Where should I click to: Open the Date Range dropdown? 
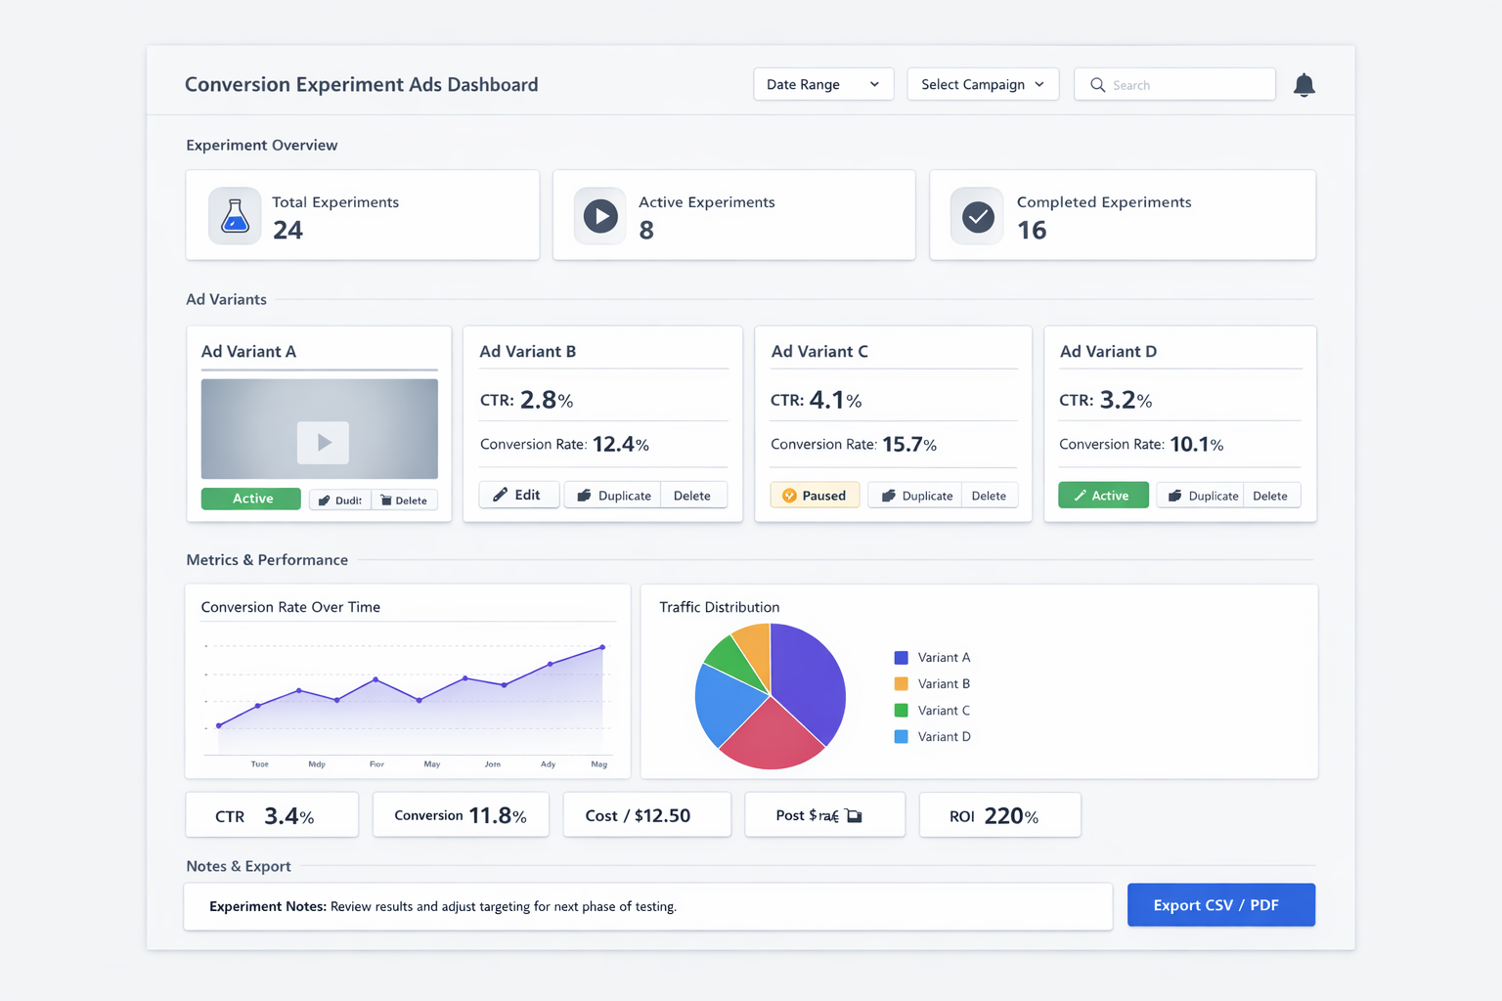tap(822, 84)
